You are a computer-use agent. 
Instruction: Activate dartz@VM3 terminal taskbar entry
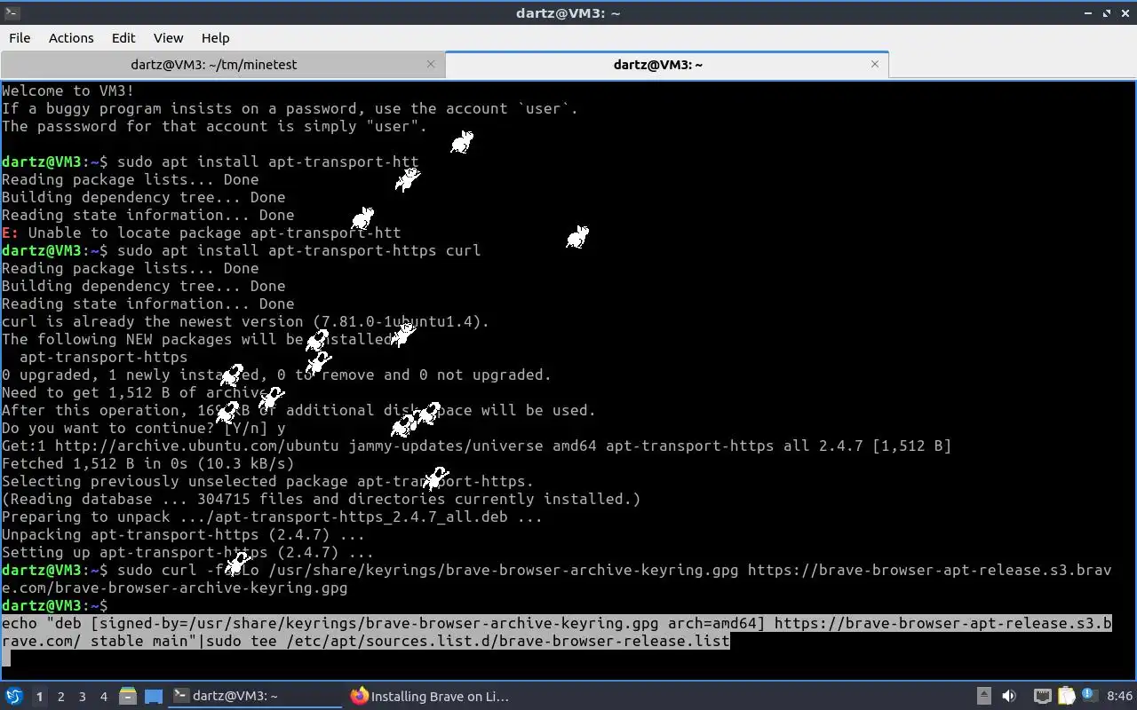coord(255,697)
